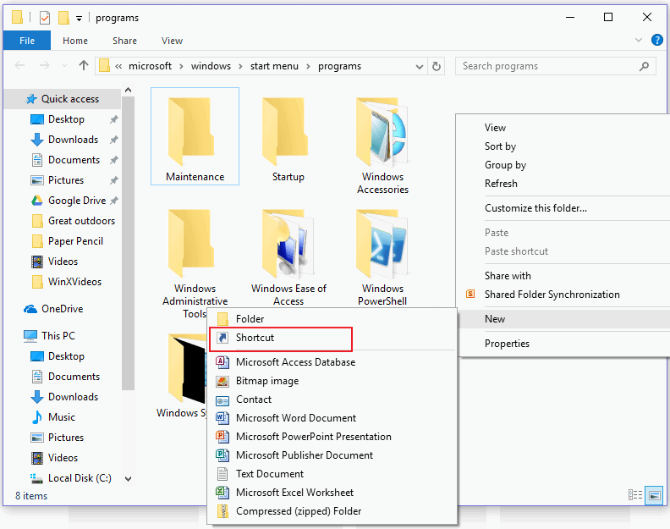Screen dimensions: 670x529
Task: Select Text Document in New submenu
Action: [332, 474]
